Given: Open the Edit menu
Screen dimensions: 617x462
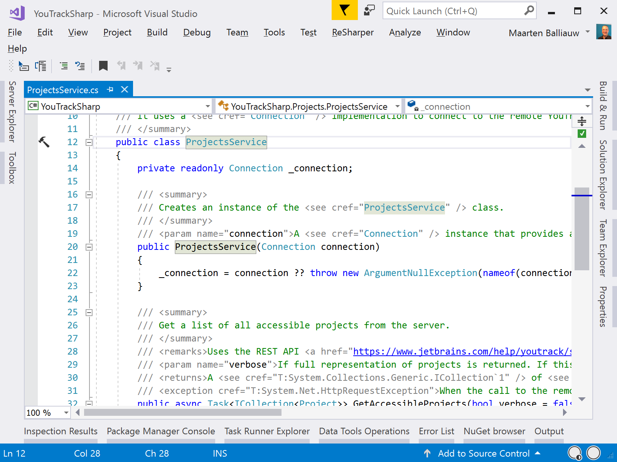Looking at the screenshot, I should (45, 32).
